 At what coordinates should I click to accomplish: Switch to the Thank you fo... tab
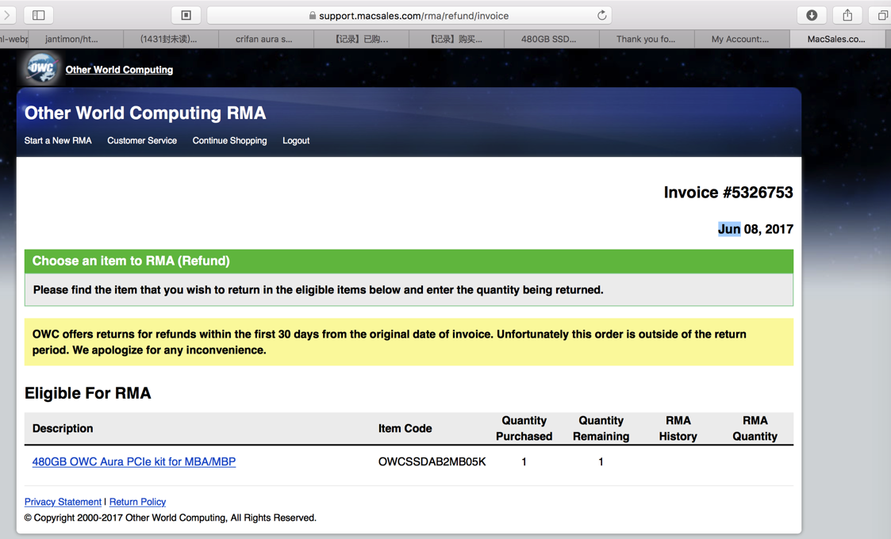click(x=647, y=39)
